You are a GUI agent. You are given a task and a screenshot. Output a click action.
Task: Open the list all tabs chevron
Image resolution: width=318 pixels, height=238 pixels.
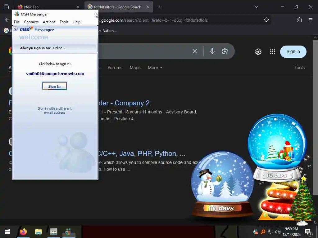tap(257, 7)
